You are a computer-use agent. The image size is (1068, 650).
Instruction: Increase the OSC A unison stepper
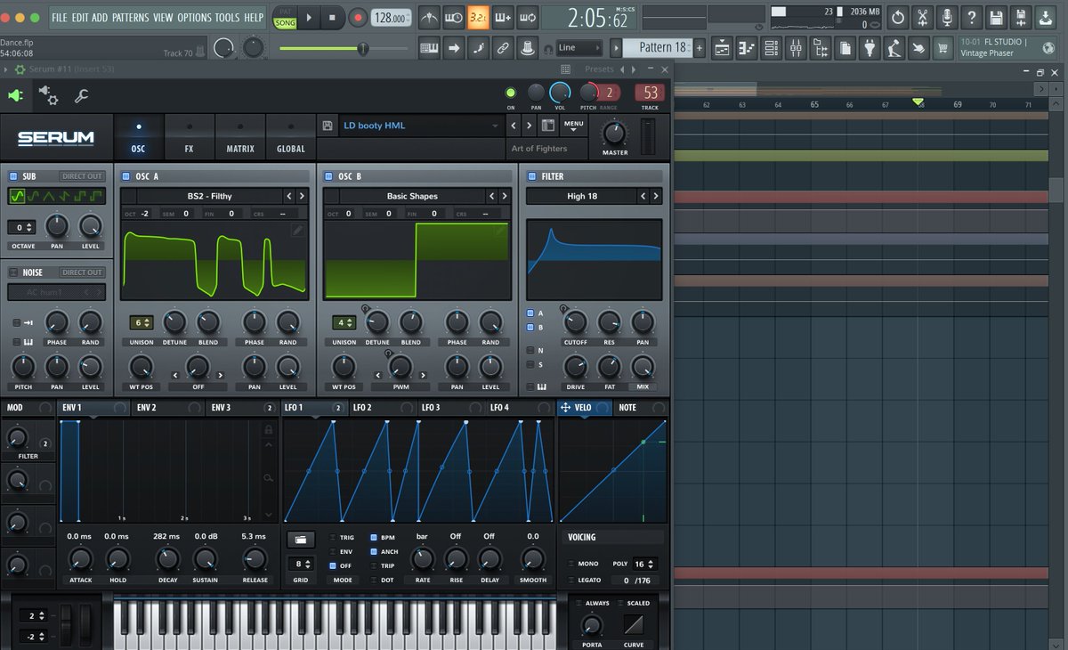[x=148, y=320]
